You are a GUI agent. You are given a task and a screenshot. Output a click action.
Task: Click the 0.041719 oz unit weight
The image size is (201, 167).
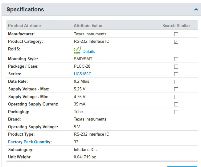point(85,157)
